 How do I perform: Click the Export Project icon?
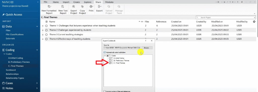pyautogui.click(x=74, y=7)
